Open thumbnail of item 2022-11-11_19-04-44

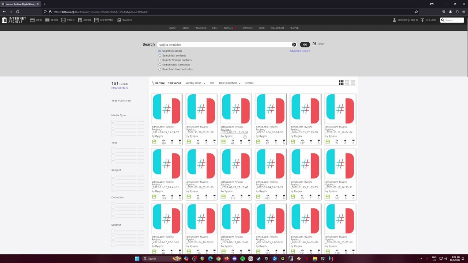pos(340,108)
